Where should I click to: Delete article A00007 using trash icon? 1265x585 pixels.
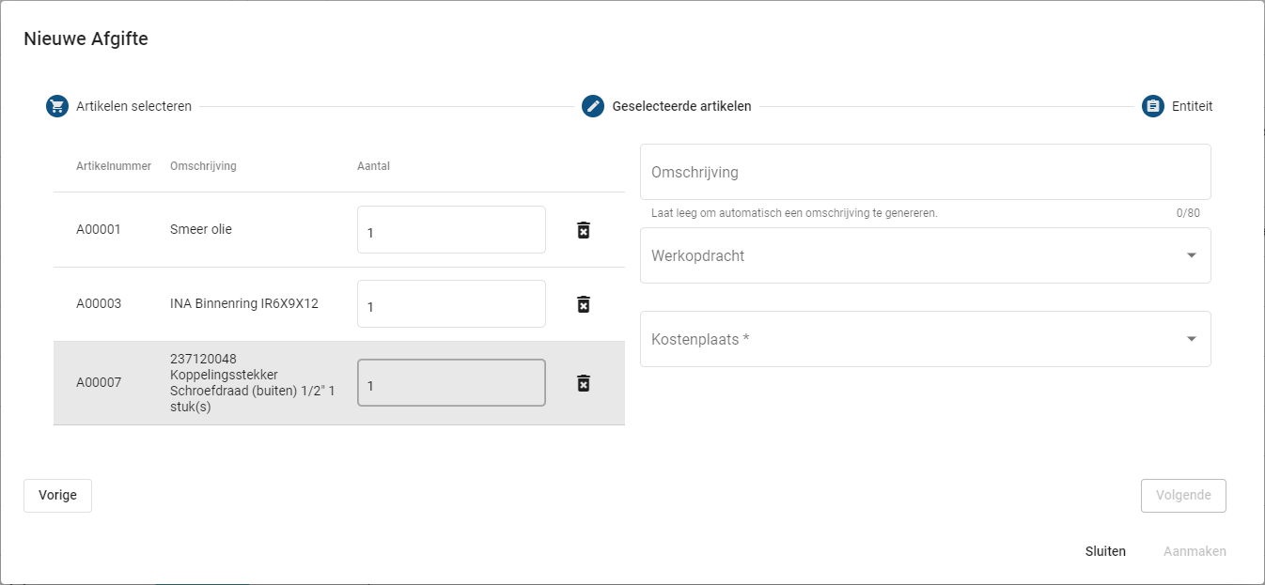584,383
